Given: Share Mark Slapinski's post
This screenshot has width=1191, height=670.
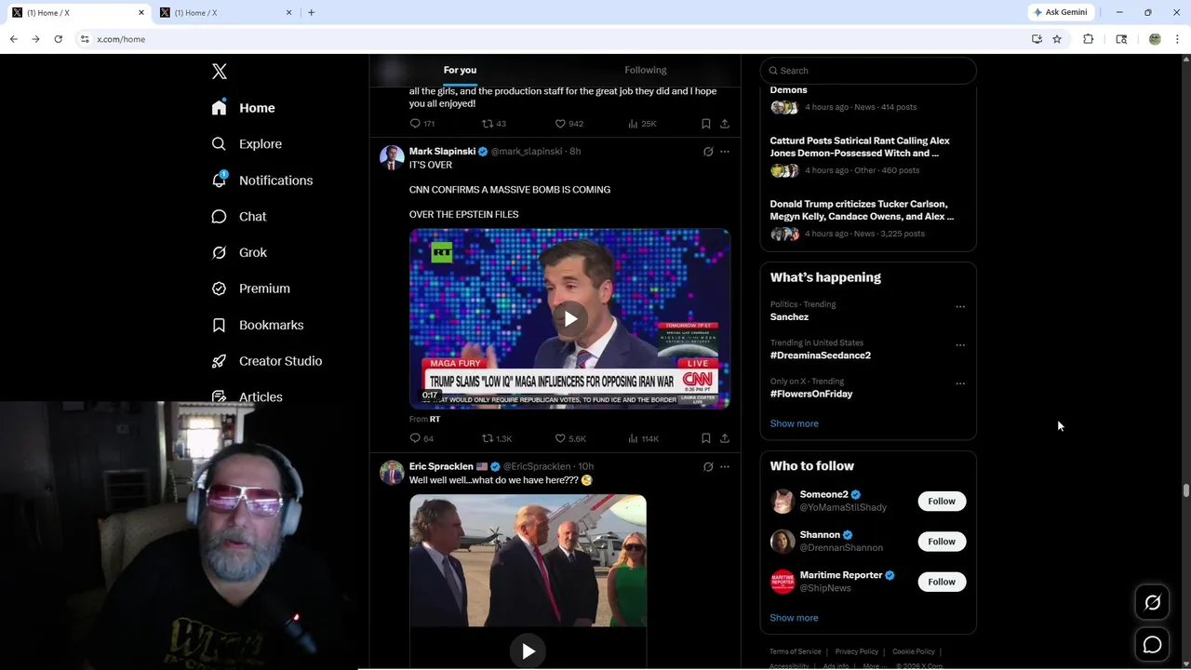Looking at the screenshot, I should tap(725, 438).
